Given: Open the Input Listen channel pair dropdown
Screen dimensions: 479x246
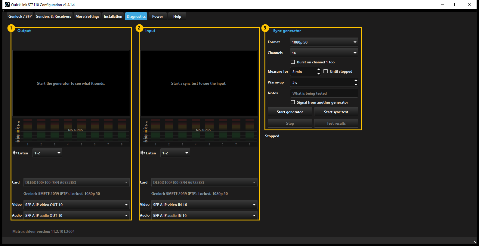Looking at the screenshot, I should point(175,153).
